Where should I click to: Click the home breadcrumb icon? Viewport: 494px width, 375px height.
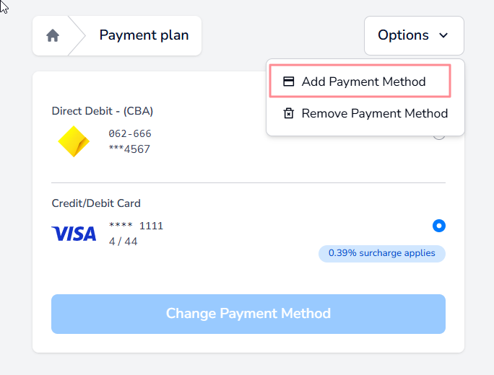point(53,35)
